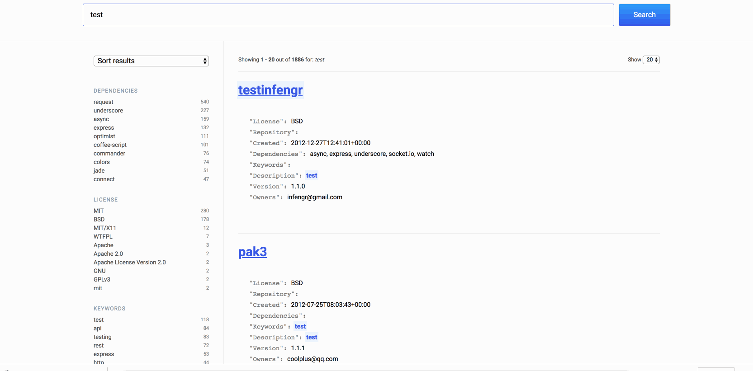Click the DEPENDENCIES section heading
Screen dimensions: 753x371
(x=116, y=91)
